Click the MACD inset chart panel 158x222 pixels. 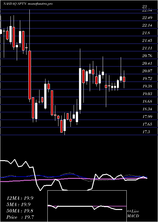pos(87,206)
